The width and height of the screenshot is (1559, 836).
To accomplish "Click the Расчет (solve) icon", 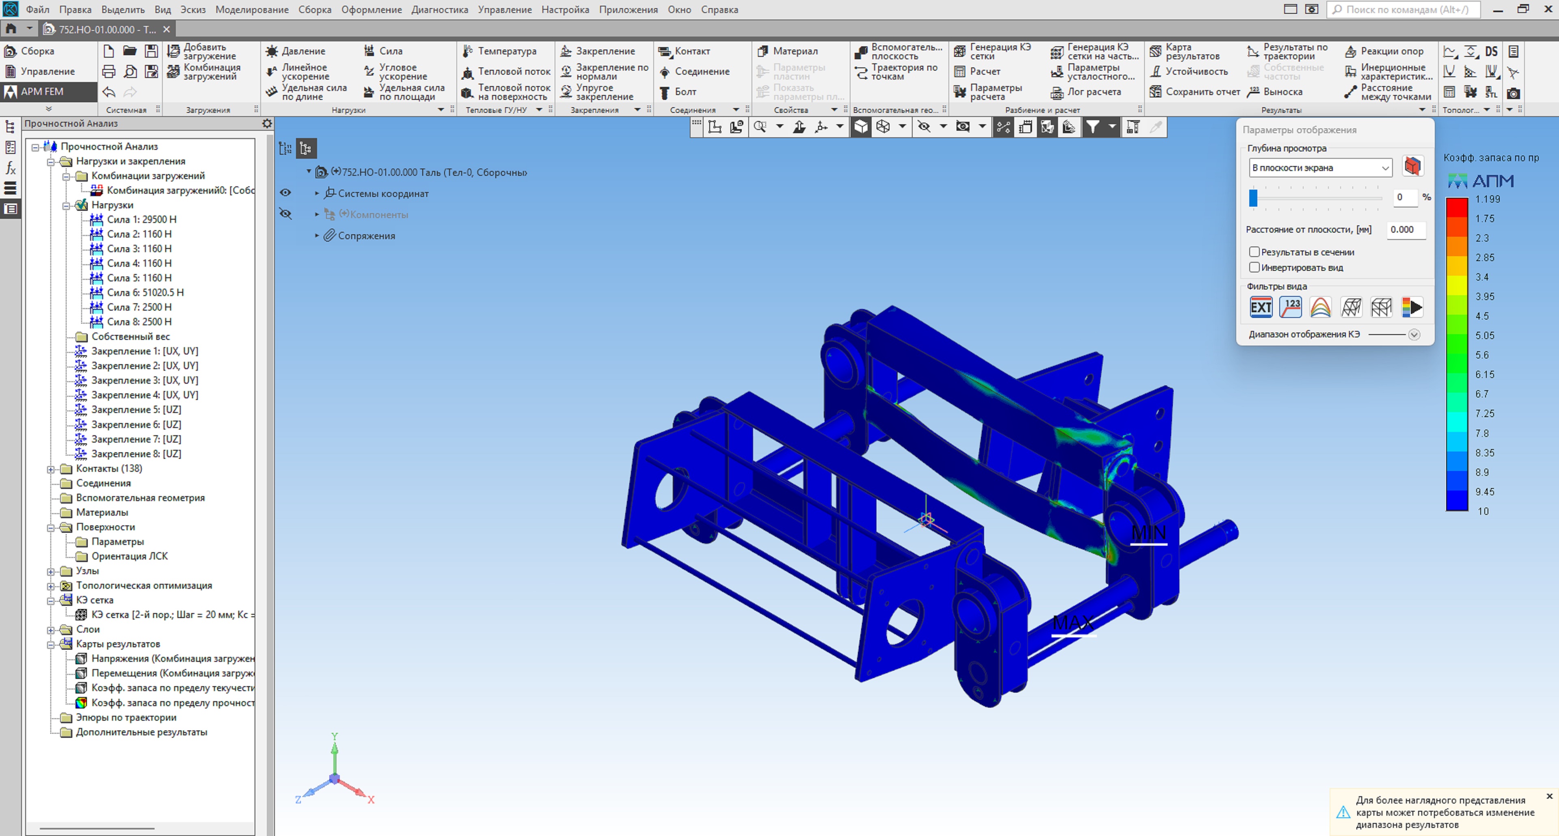I will 960,71.
